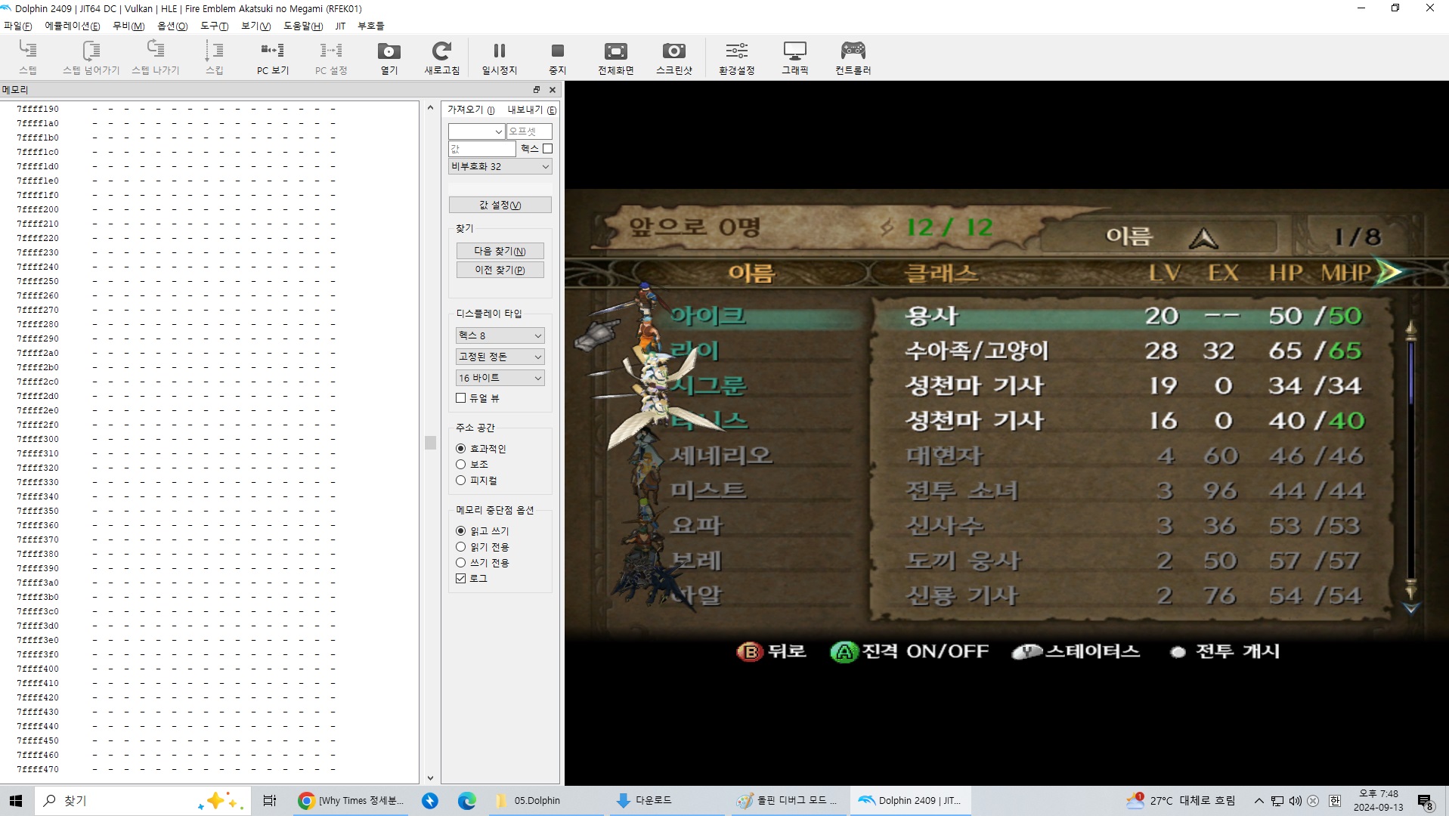Select Write Only (쓰기 전용) breakpoint
The height and width of the screenshot is (816, 1449).
[460, 563]
